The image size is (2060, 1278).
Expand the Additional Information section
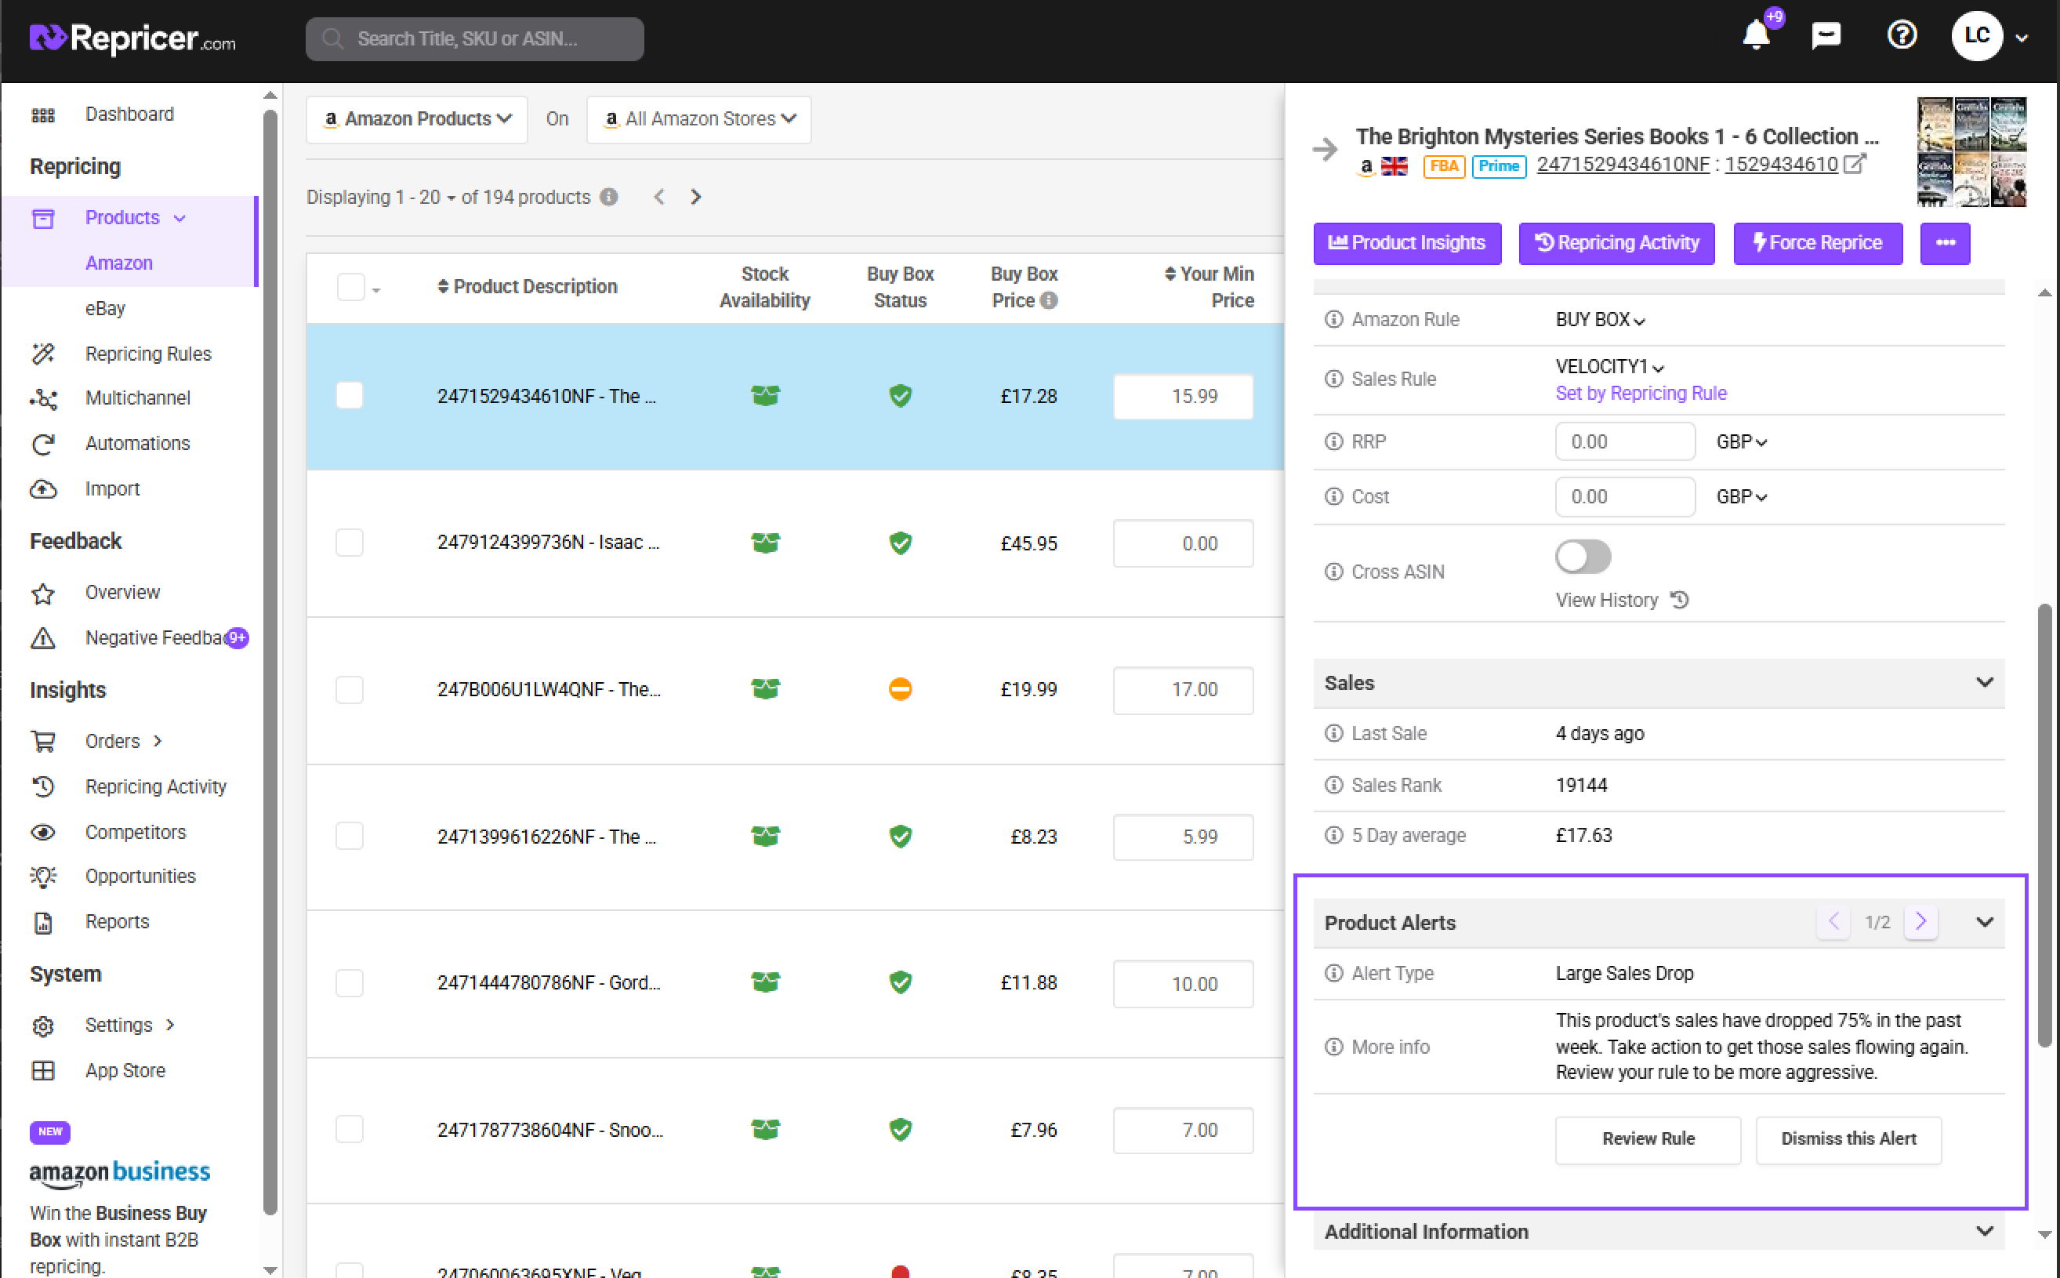pos(1984,1233)
